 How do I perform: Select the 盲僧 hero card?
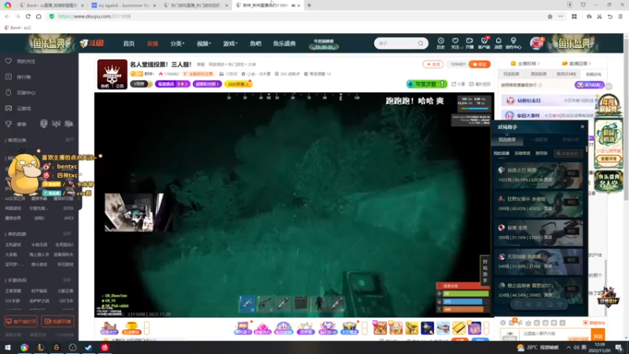pyautogui.click(x=539, y=232)
